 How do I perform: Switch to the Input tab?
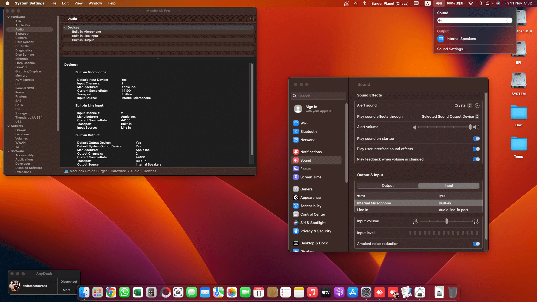[449, 186]
